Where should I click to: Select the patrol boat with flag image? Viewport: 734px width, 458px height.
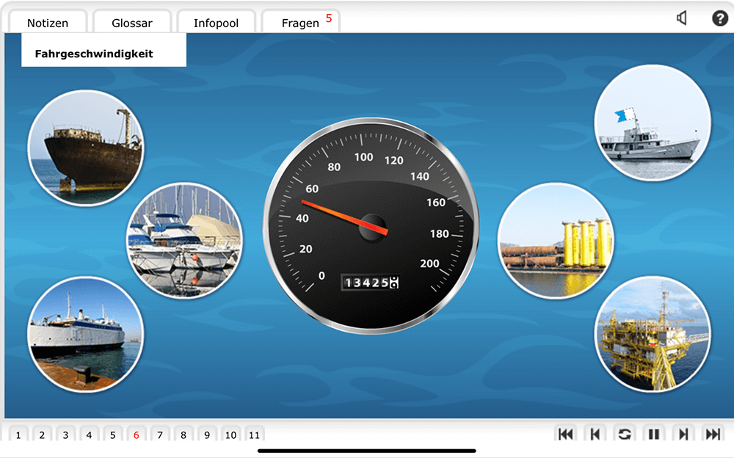tap(652, 123)
